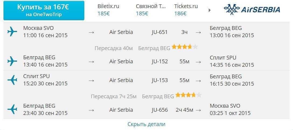Click arrow after JU-651 flight duration
This screenshot has height=130, width=293.
pyautogui.click(x=198, y=32)
